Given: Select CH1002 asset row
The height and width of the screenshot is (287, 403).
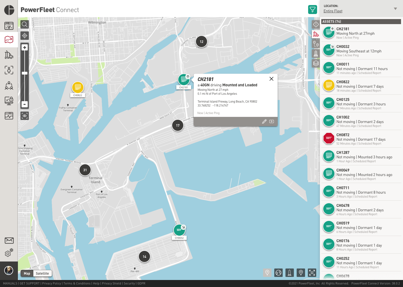Looking at the screenshot, I should [361, 121].
